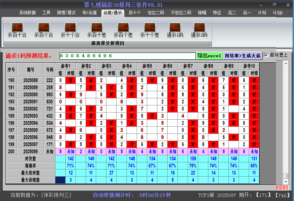Click the 参考7 column header

[188, 66]
